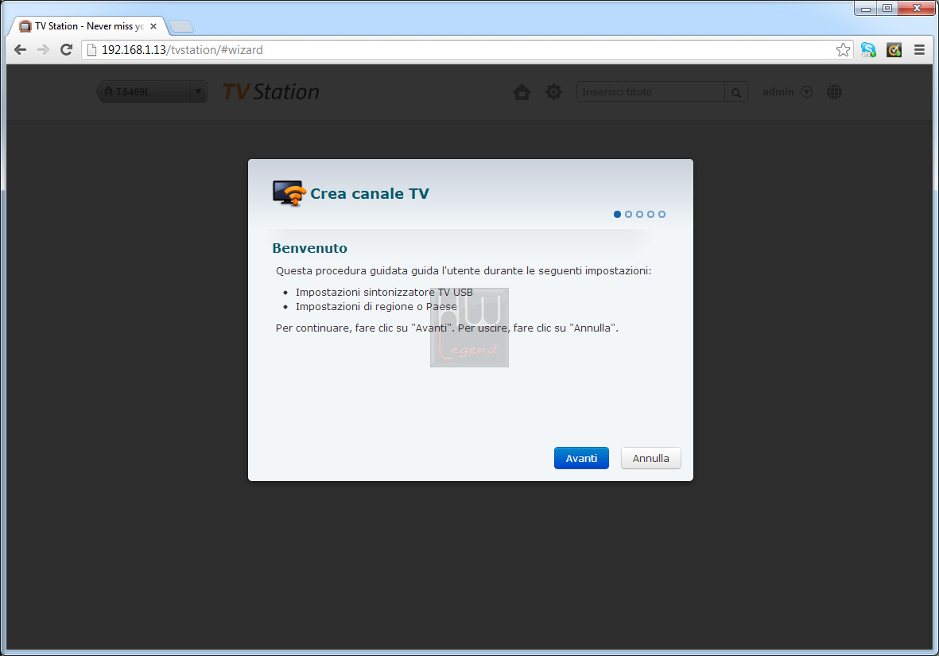Select the third wizard step dot

coord(639,215)
